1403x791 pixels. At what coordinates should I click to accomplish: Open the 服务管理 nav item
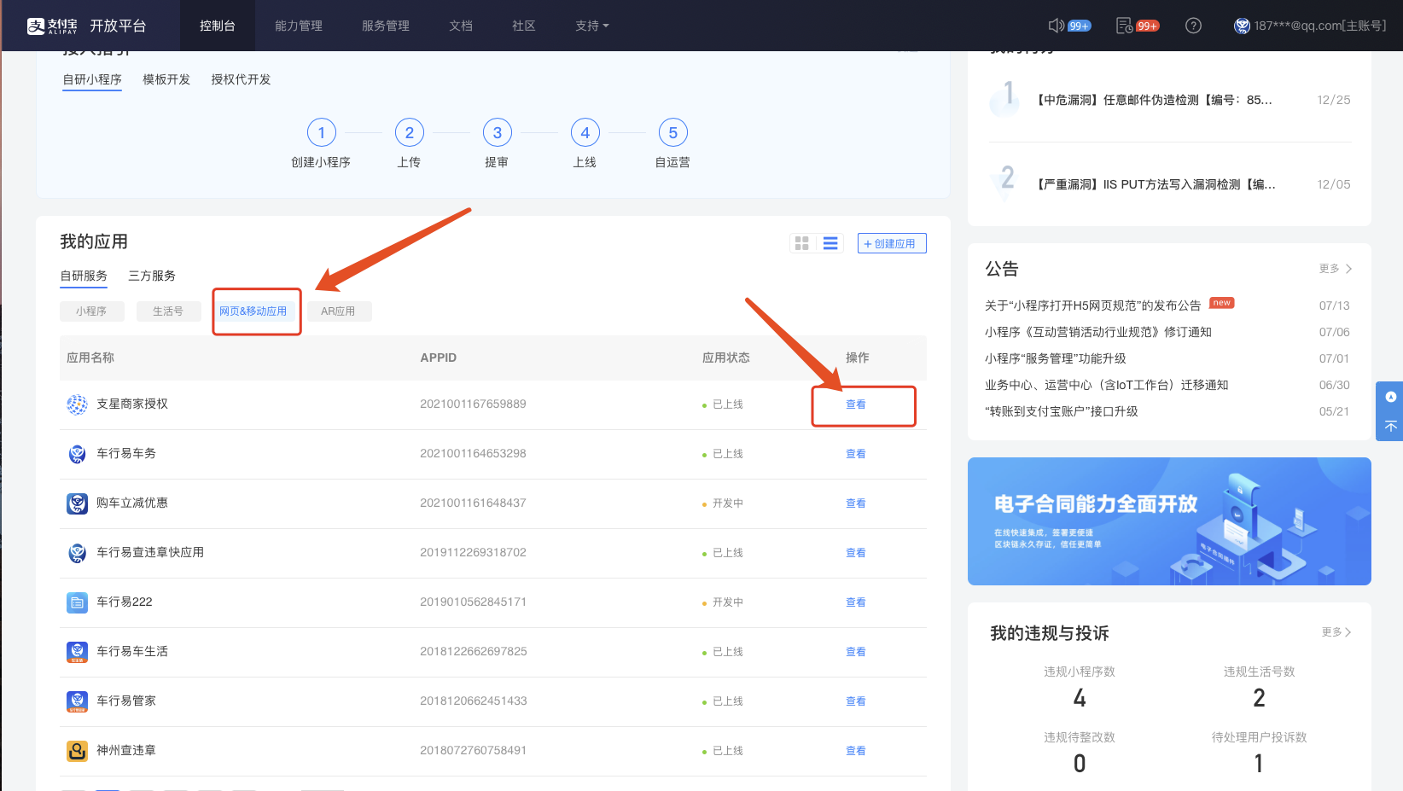click(386, 26)
